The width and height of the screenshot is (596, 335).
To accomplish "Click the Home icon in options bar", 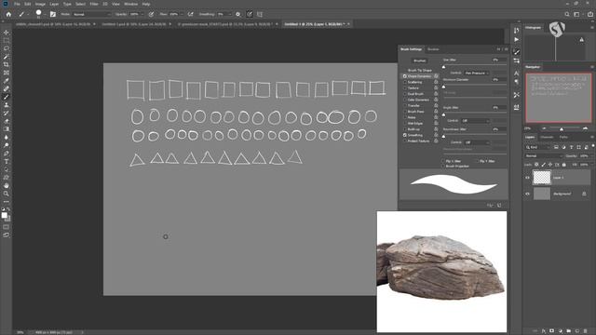I will [x=8, y=15].
